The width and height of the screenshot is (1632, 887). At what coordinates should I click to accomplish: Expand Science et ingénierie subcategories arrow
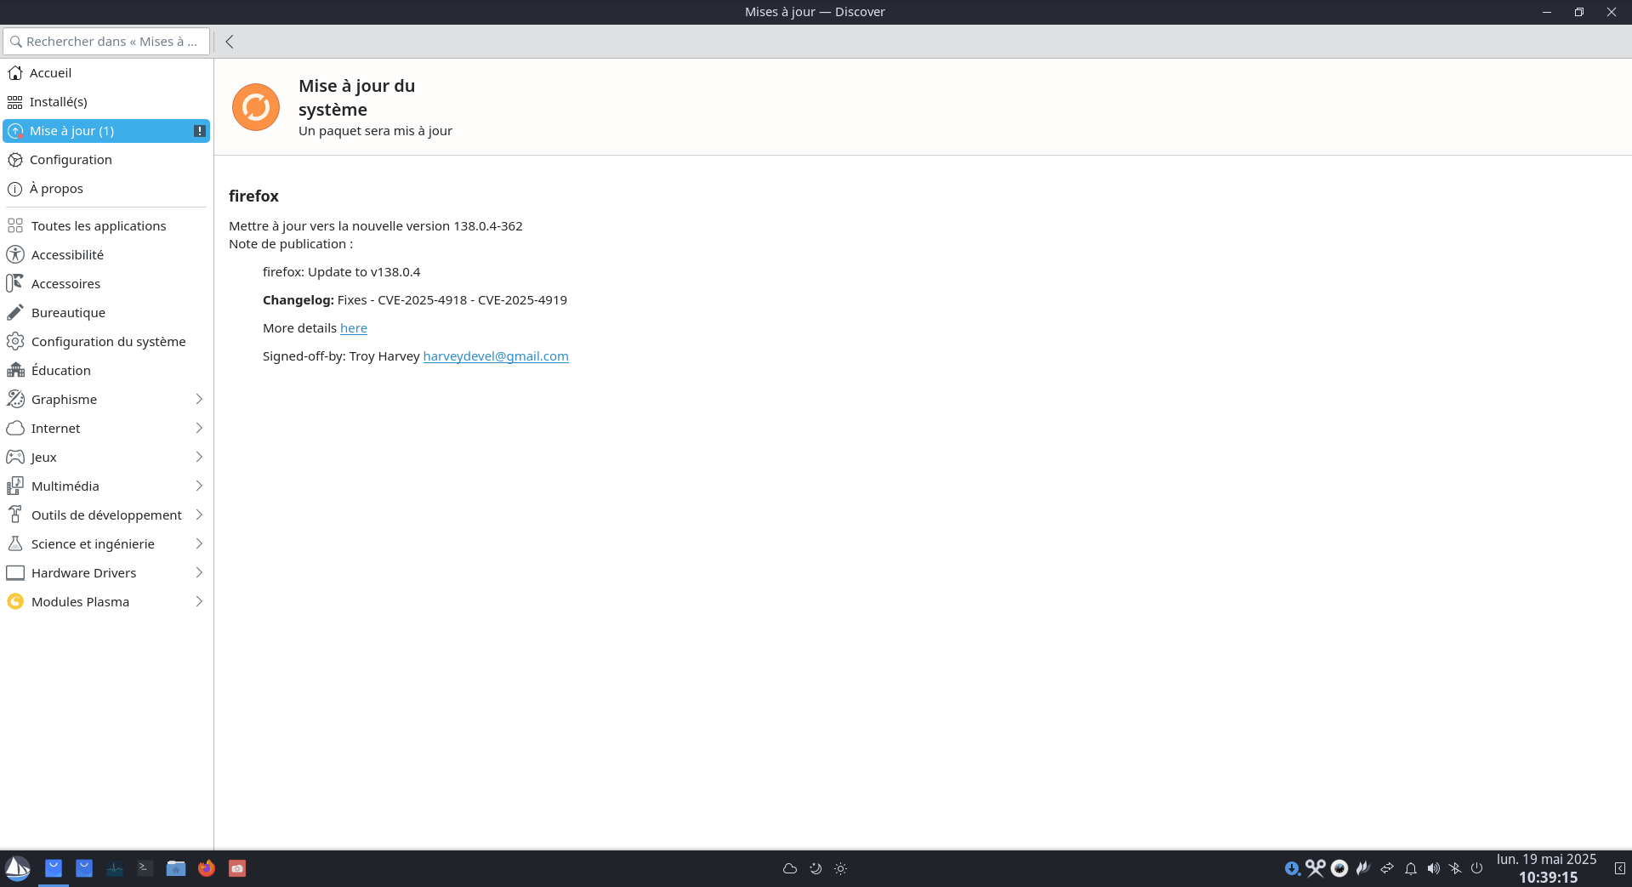tap(199, 544)
